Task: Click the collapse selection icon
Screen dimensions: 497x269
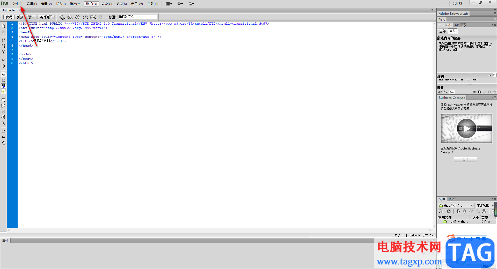Action: click(x=3, y=46)
